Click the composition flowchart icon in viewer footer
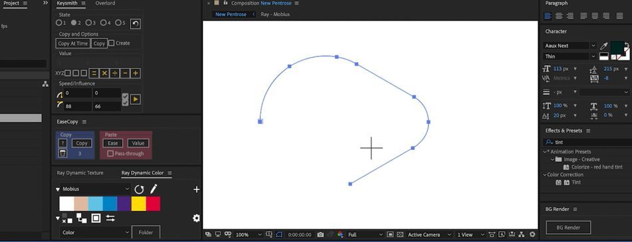This screenshot has height=242, width=632. point(522,235)
